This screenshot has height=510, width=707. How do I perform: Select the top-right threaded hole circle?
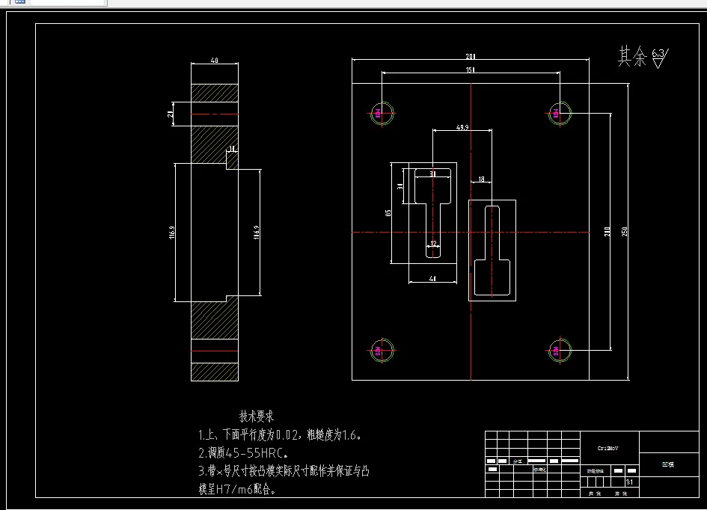[x=560, y=113]
